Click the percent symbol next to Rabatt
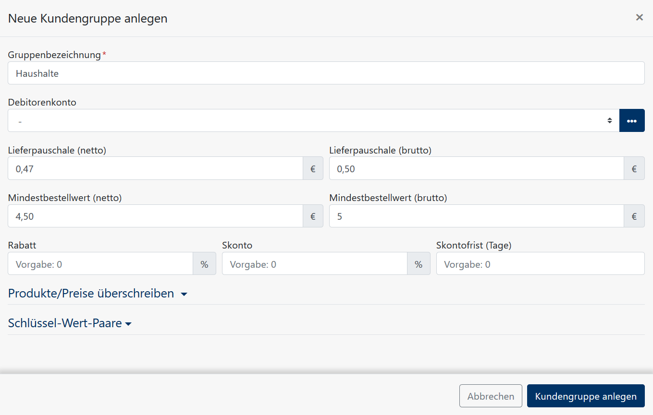653x415 pixels. coord(205,263)
